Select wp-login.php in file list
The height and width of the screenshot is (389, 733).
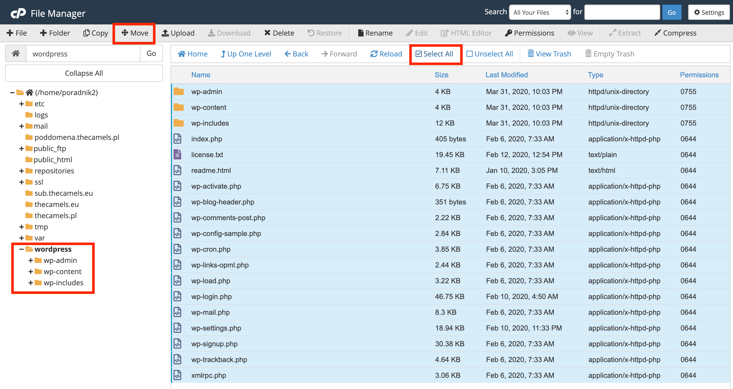(x=450, y=297)
